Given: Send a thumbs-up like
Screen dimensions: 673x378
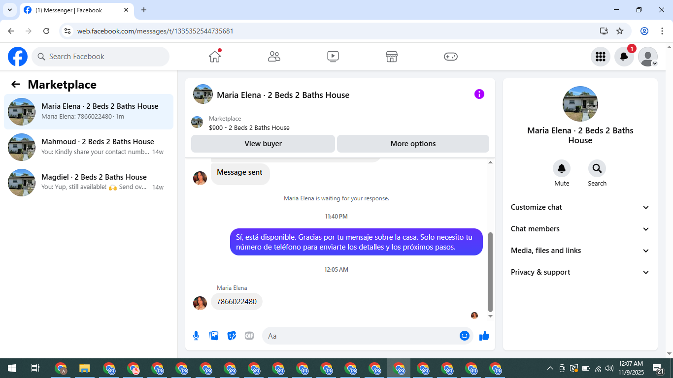Looking at the screenshot, I should 484,336.
